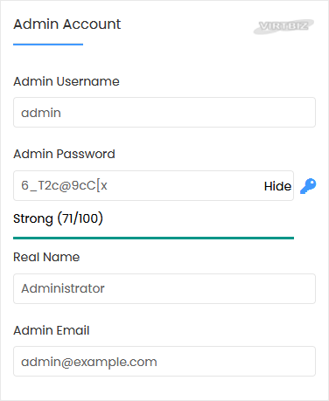
Task: Click the green password strength bar
Action: 153,238
